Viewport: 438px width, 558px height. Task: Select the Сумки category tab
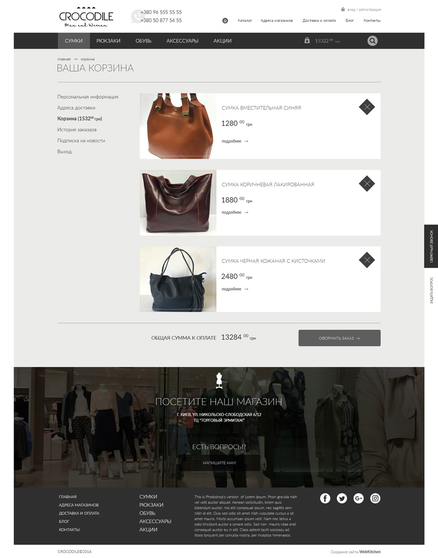(73, 41)
